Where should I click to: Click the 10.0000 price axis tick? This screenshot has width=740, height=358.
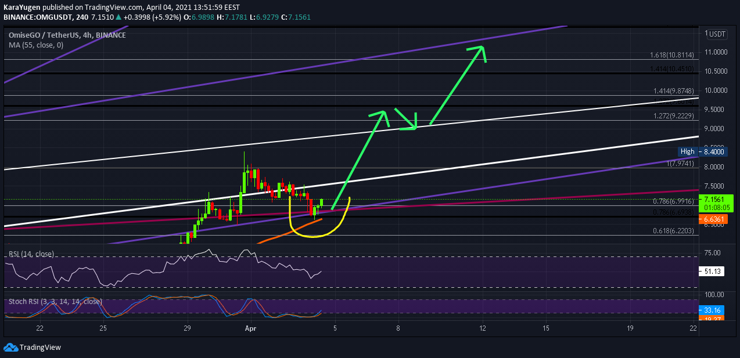[x=716, y=91]
